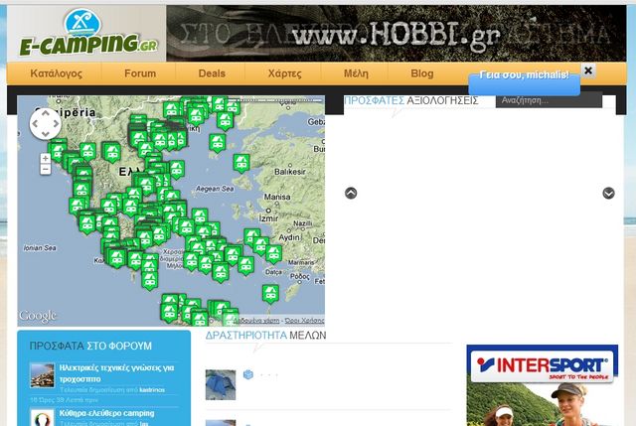Click the up arrow in reviews panel
Viewport: 636px width, 426px height.
[x=351, y=193]
